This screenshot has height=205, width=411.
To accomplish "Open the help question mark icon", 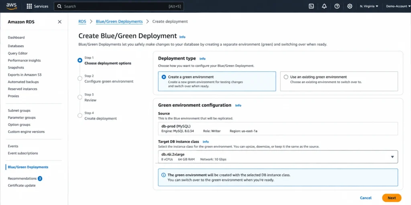I will (337, 6).
